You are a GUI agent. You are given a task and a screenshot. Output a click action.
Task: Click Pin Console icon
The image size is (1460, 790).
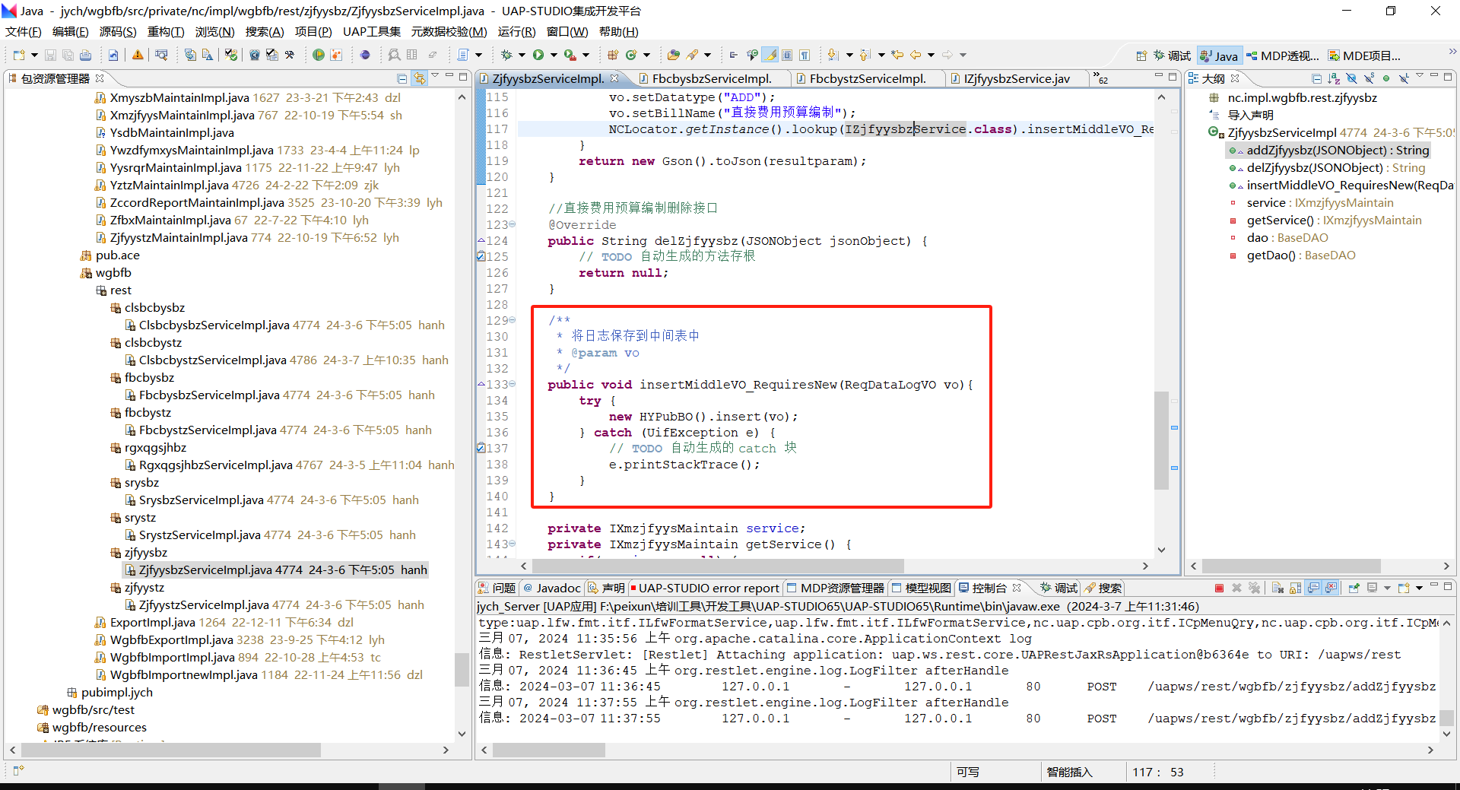pyautogui.click(x=1354, y=588)
